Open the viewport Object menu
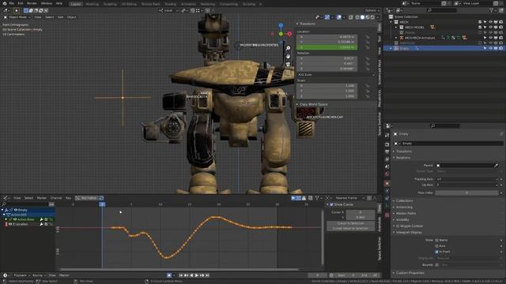 [72, 17]
